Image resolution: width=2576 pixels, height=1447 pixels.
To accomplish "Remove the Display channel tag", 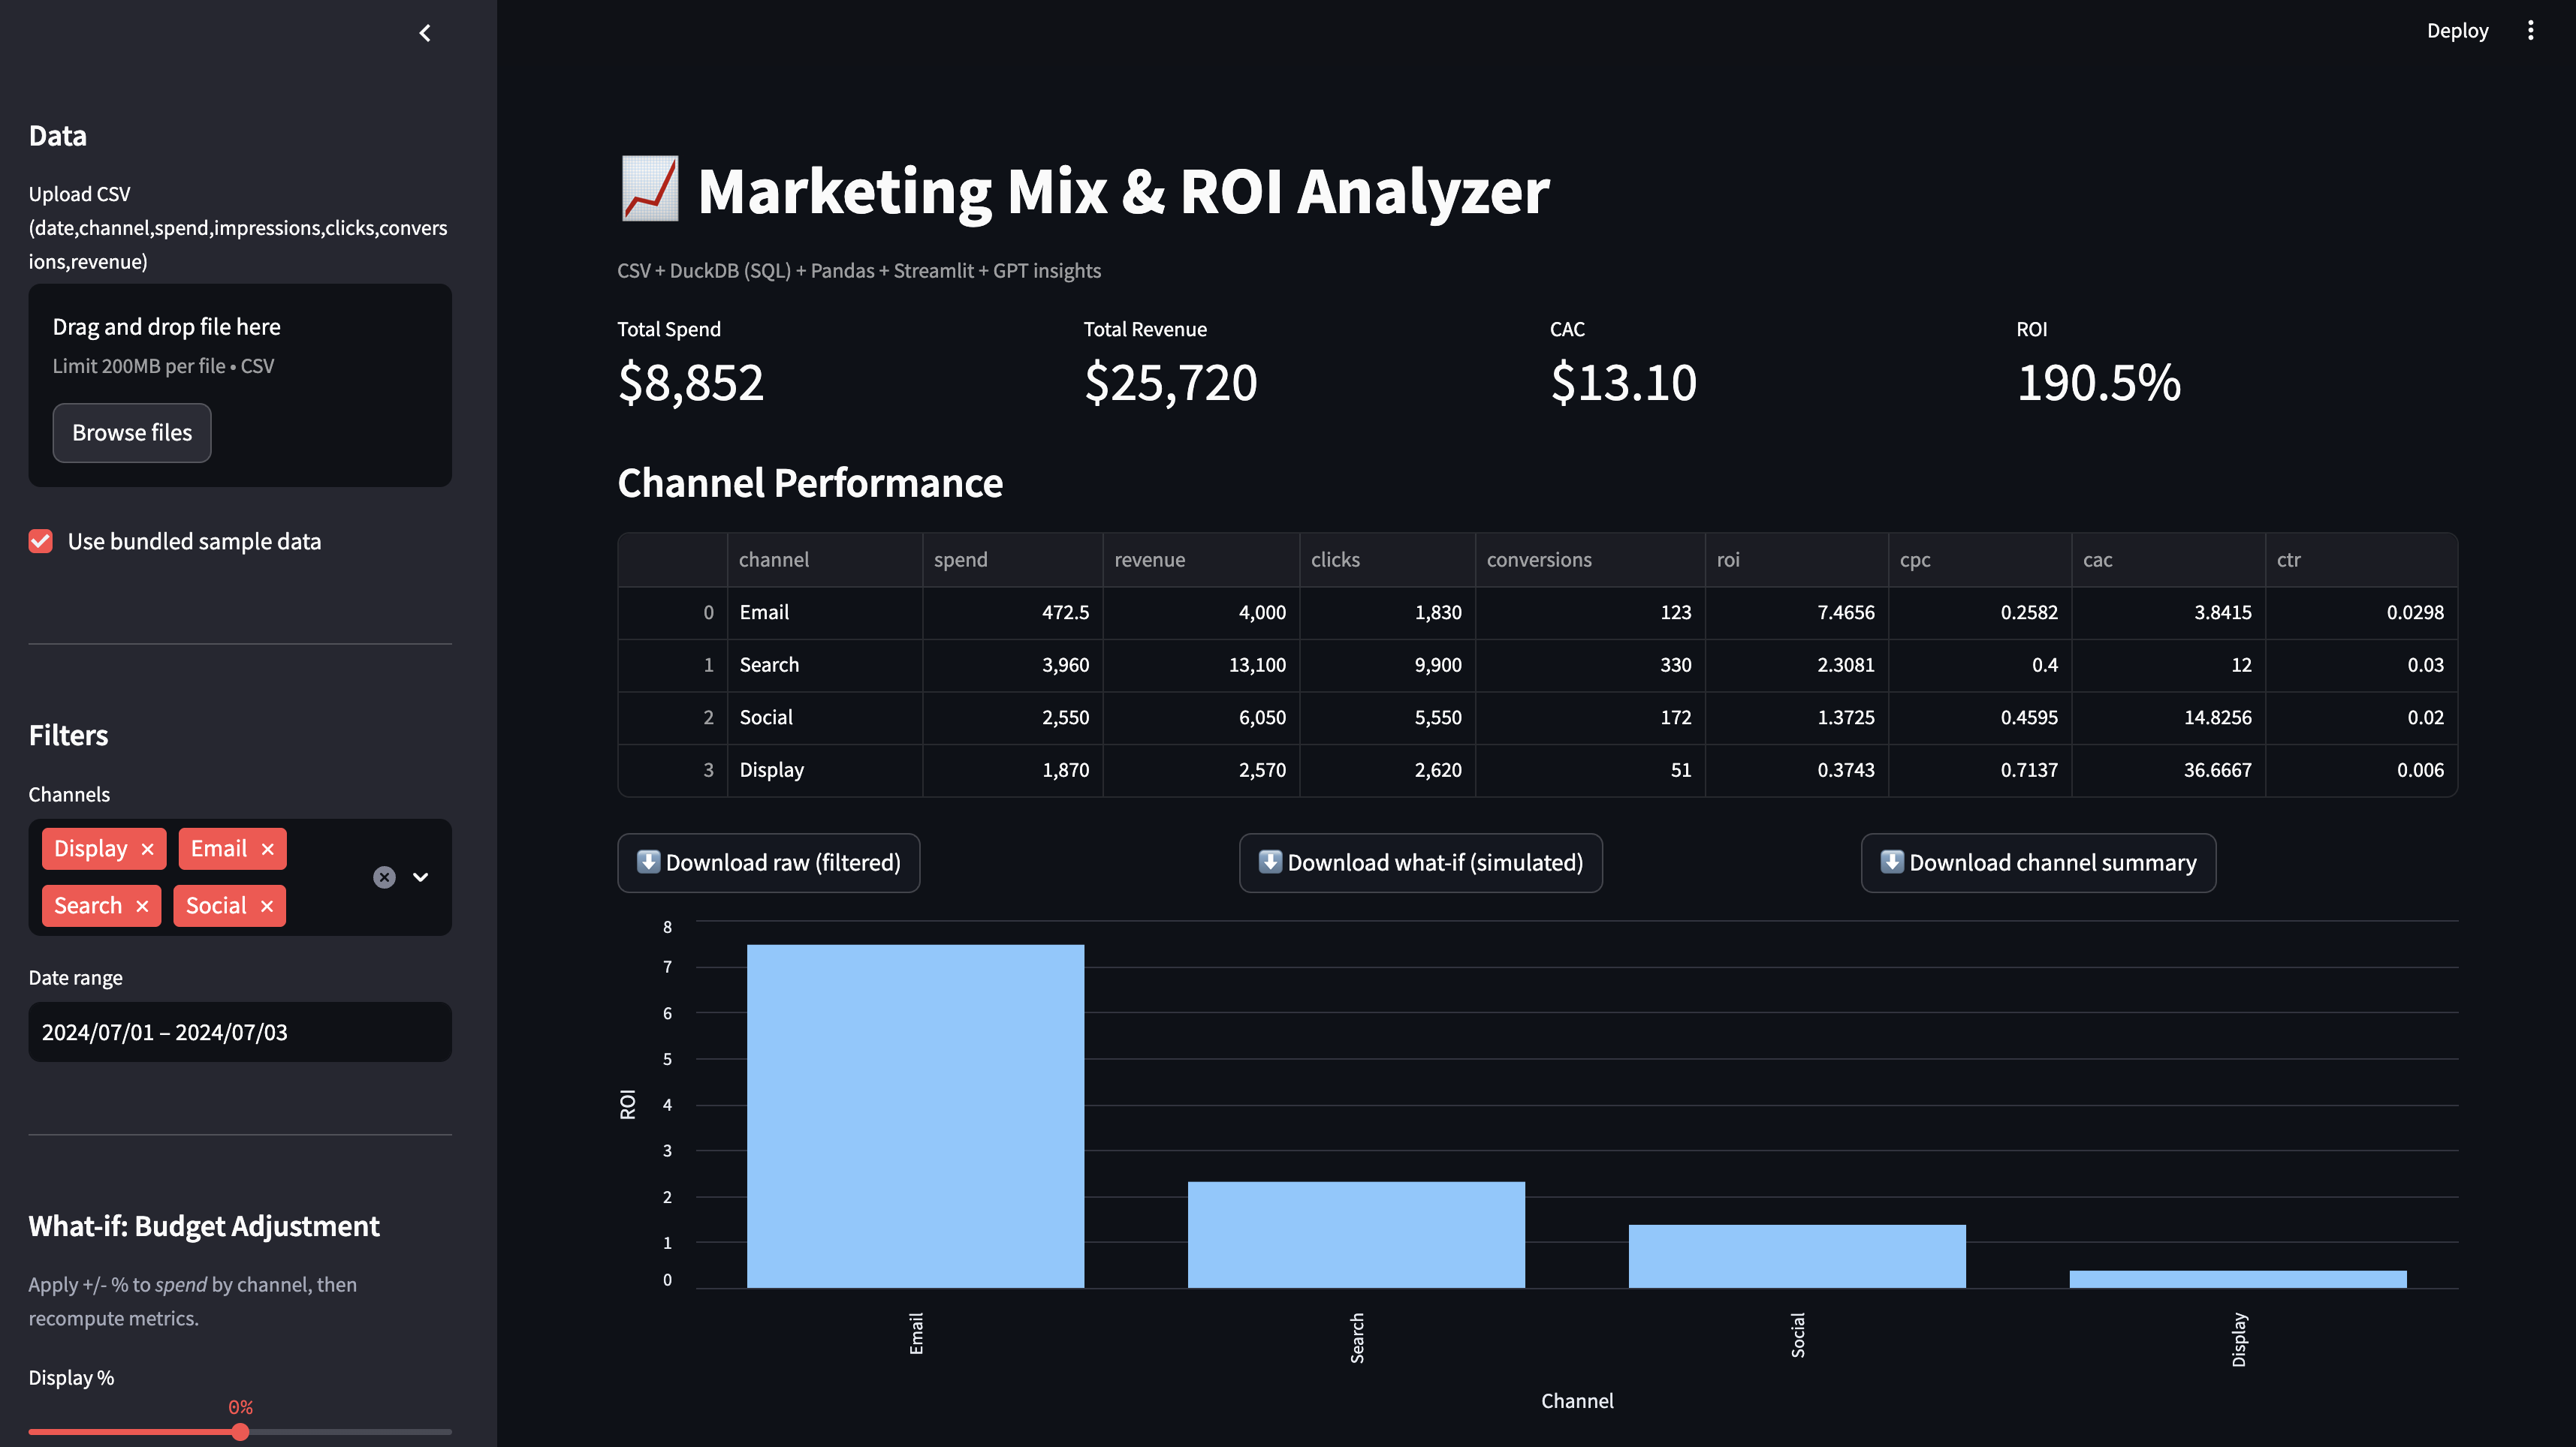I will tap(148, 850).
